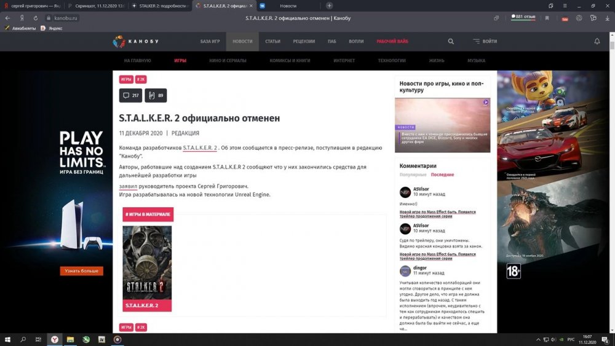Open the НОВОСТИ menu item
The height and width of the screenshot is (346, 615).
242,41
